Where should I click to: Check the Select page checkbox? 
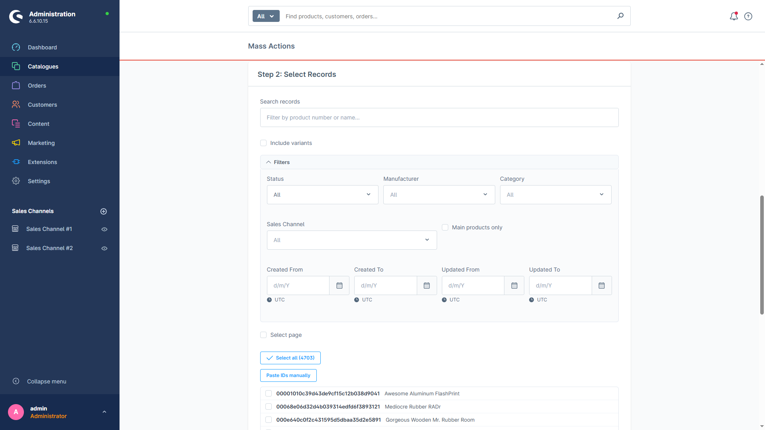tap(263, 335)
